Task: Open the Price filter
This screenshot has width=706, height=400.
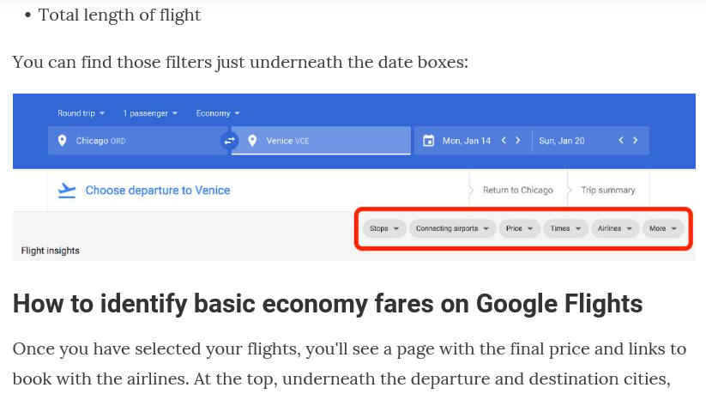Action: click(x=519, y=228)
